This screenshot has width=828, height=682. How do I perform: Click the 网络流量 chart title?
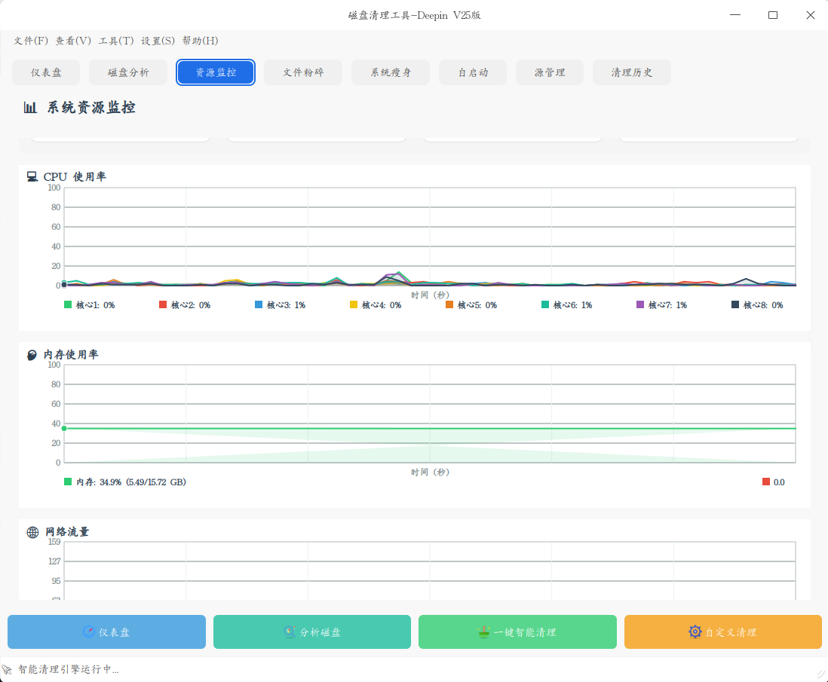(x=67, y=532)
